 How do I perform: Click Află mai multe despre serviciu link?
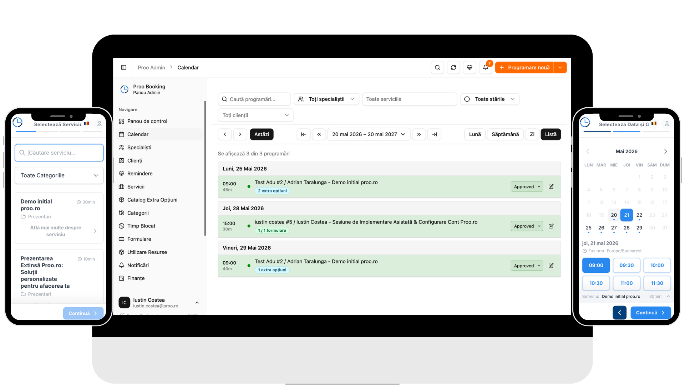(x=56, y=231)
